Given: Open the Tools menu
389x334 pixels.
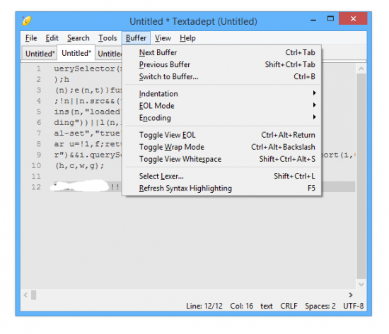Looking at the screenshot, I should pos(108,38).
